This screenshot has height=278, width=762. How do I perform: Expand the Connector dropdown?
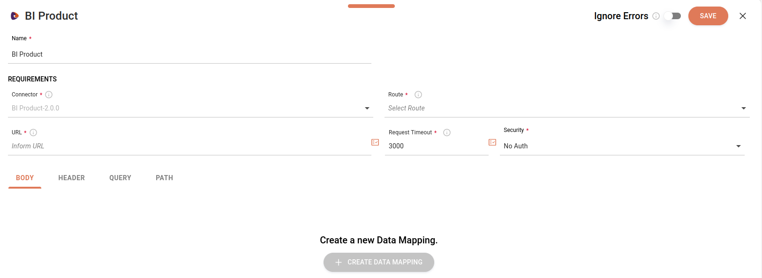367,108
